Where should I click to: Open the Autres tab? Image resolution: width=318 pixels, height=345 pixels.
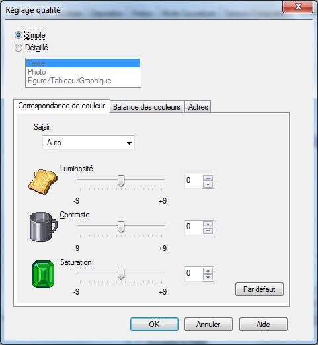tap(198, 107)
